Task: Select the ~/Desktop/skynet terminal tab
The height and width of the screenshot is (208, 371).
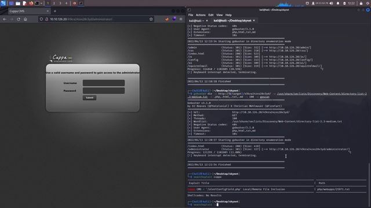Action: pyautogui.click(x=232, y=21)
